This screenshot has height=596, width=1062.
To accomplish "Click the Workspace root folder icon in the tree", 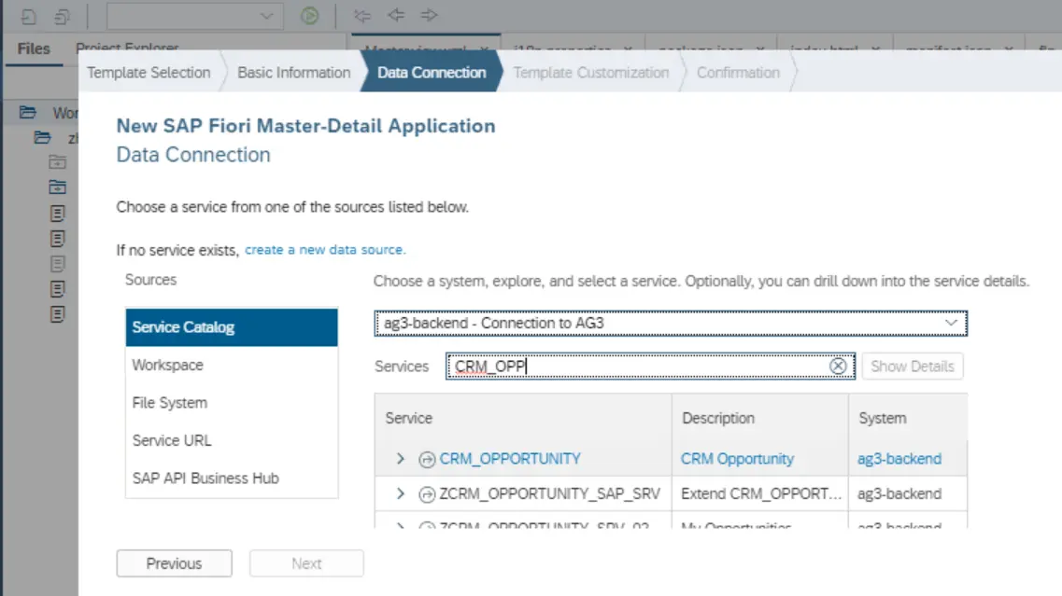I will (28, 112).
